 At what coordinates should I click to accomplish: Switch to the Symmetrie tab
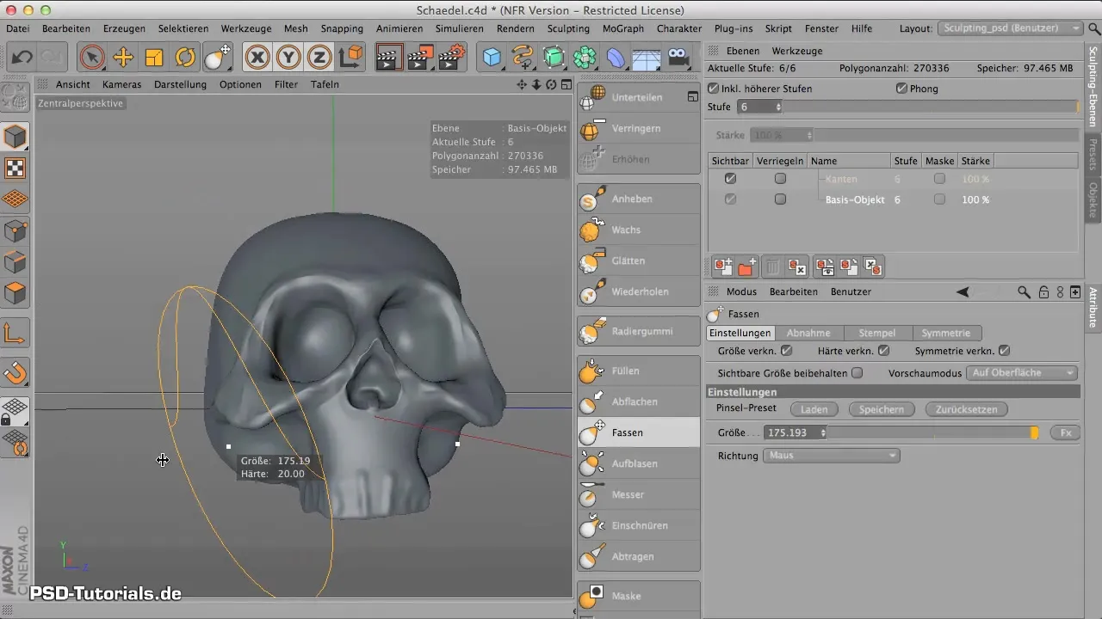(945, 333)
